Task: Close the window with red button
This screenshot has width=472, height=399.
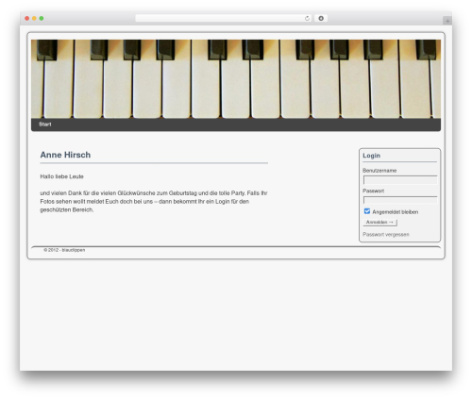Action: (x=27, y=19)
